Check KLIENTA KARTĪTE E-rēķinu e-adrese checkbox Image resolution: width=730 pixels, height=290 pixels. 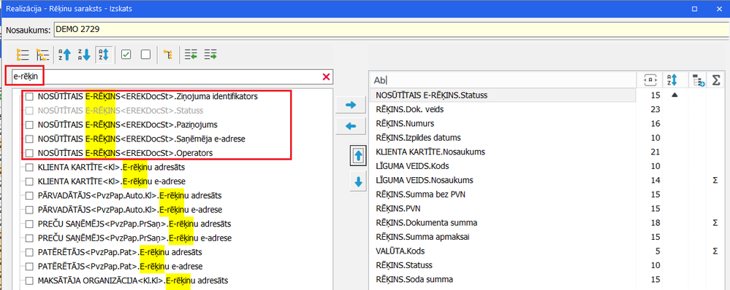[x=29, y=181]
